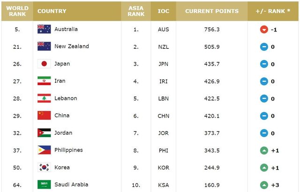This screenshot has height=192, width=300.
Task: Select the Japan flag icon
Action: point(44,64)
